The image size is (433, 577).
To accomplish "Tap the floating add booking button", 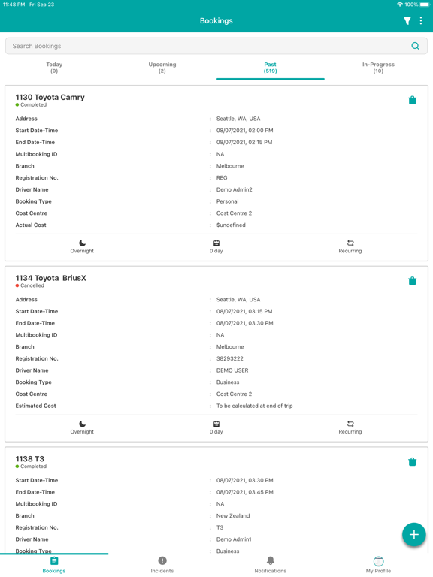I will (414, 534).
